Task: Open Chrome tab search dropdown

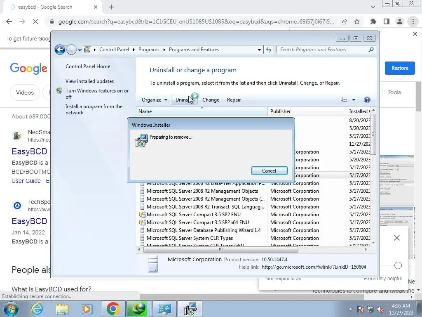Action: (x=373, y=7)
